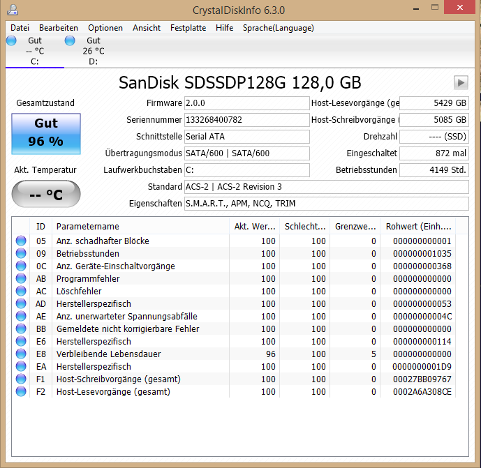Click the Eigenschaften field S.M.A.R.T., APM, NCQ, TRIM
481x468 pixels.
coord(327,204)
